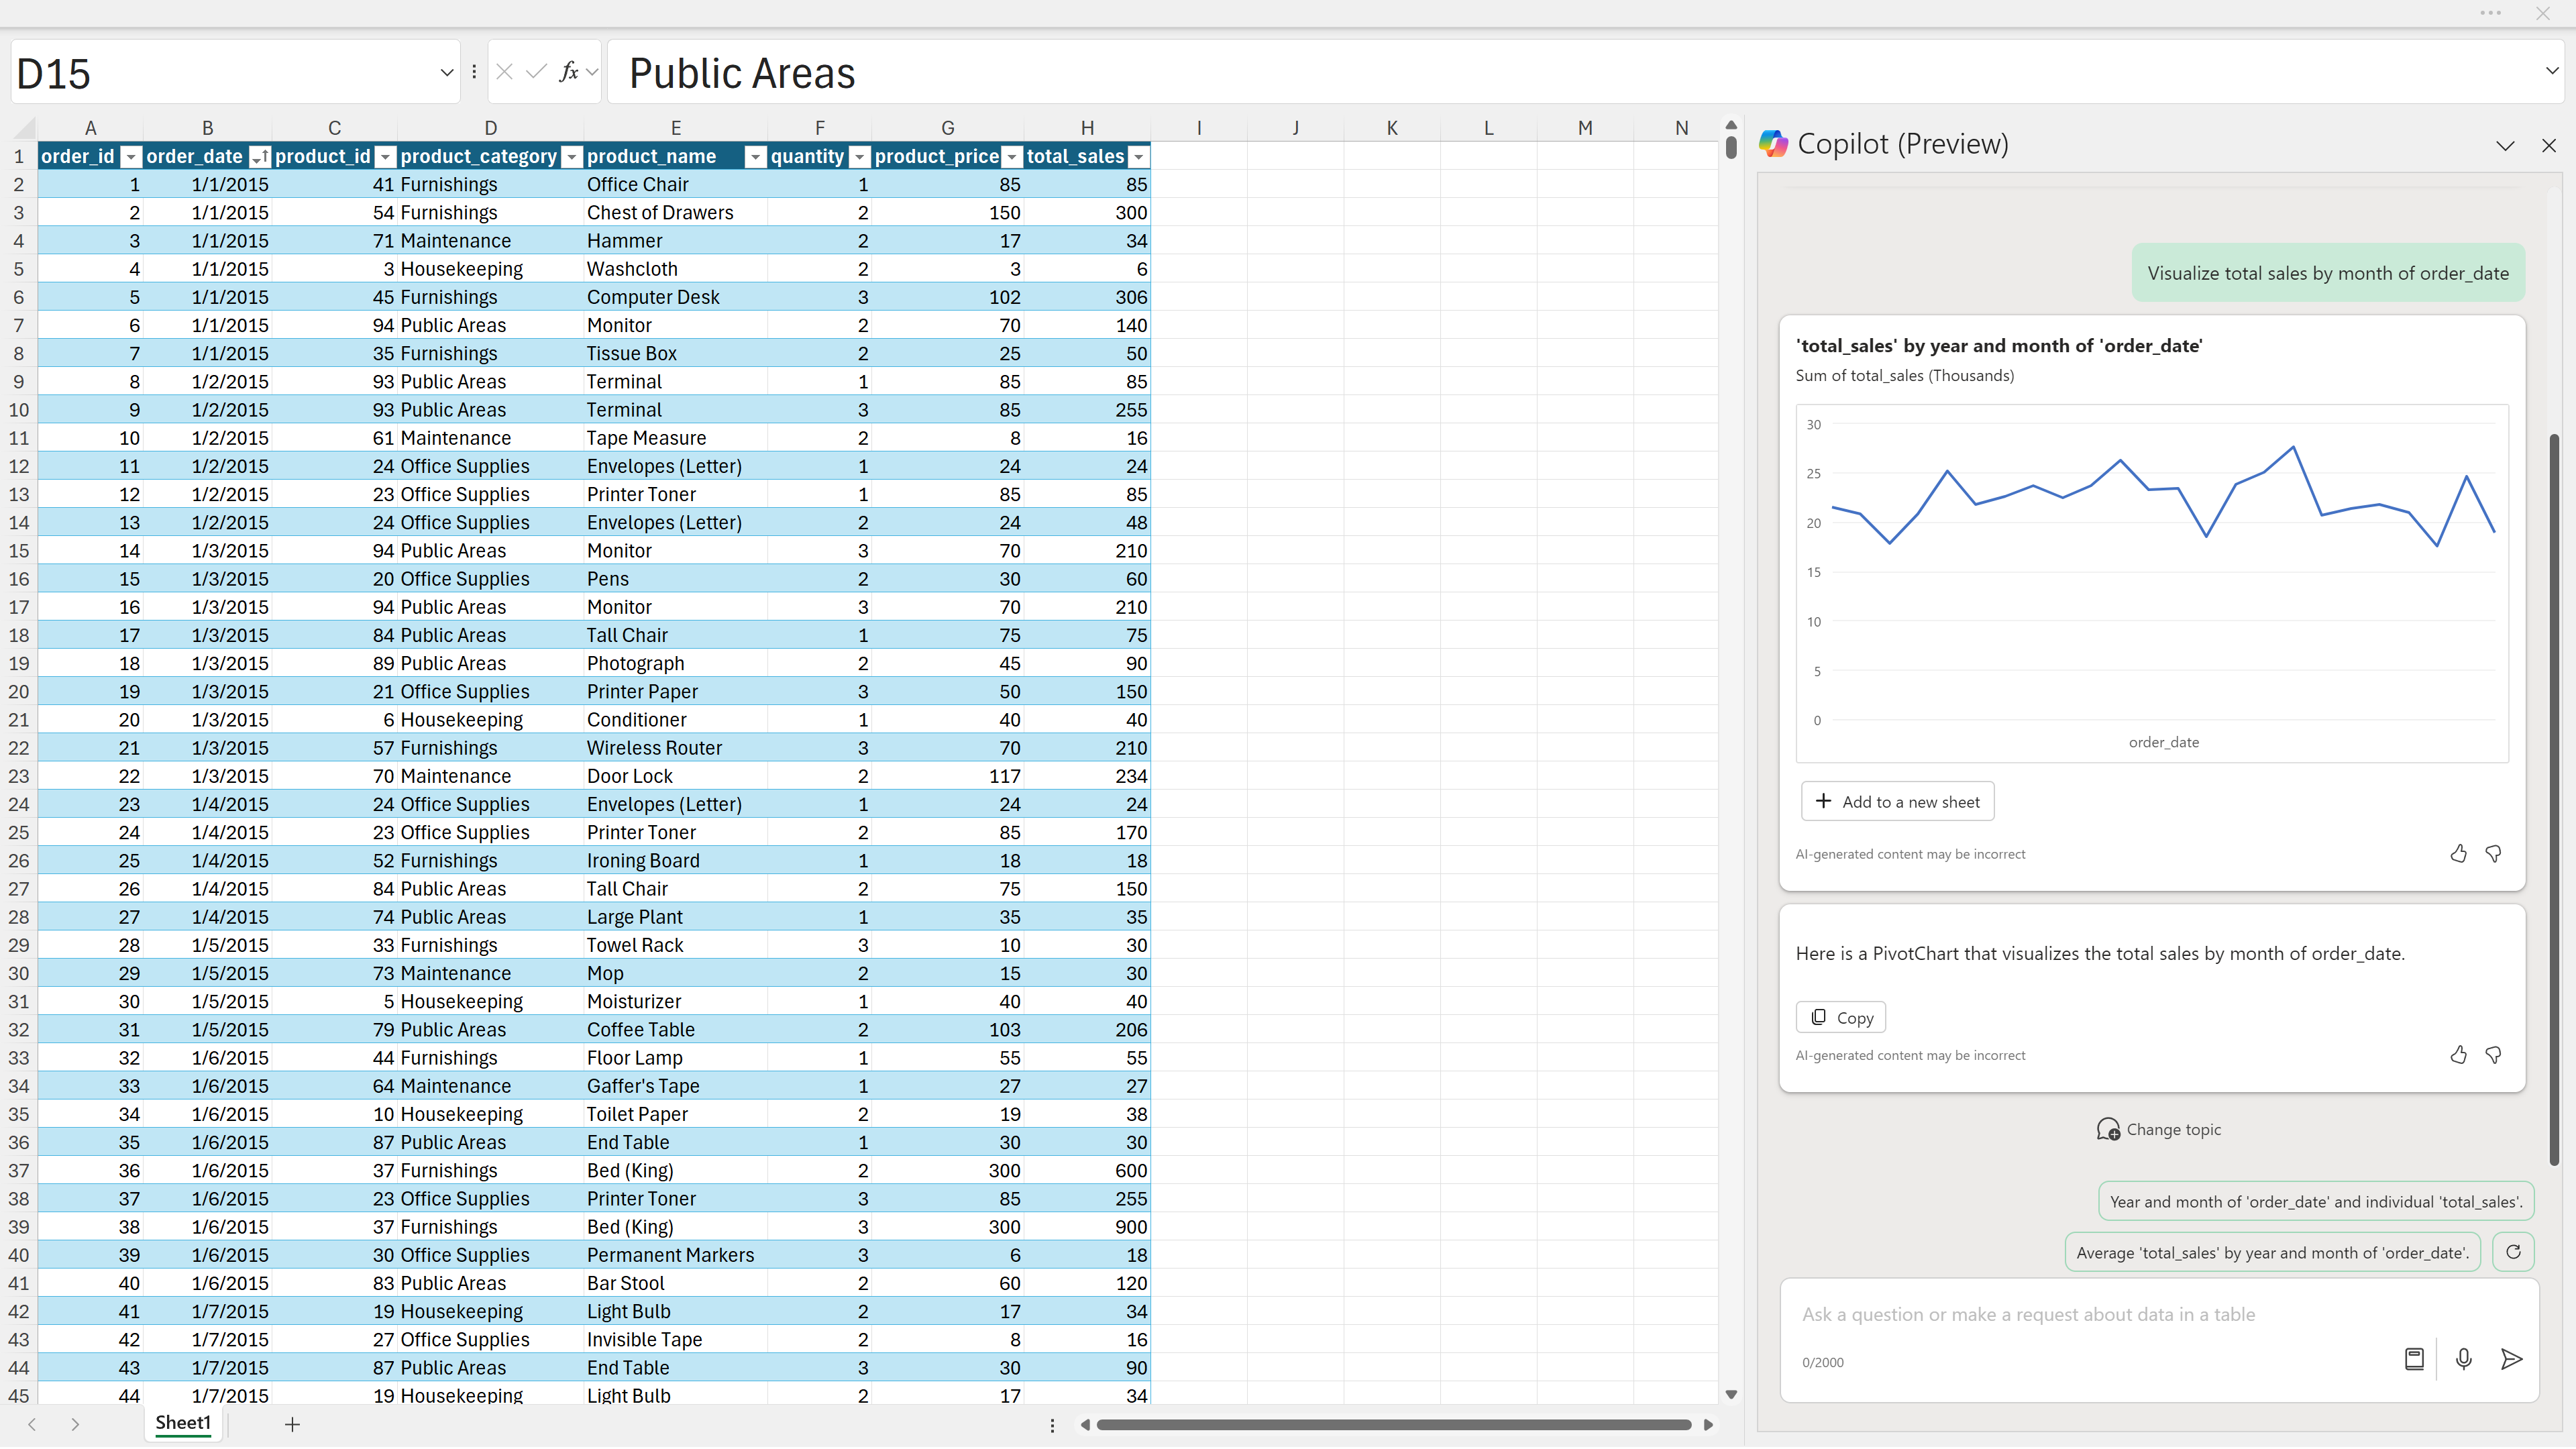2576x1449 pixels.
Task: Click the Change topic link
Action: (2159, 1130)
